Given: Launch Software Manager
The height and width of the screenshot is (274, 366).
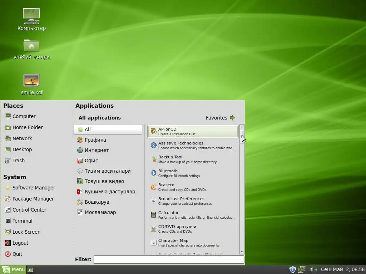Looking at the screenshot, I should click(x=30, y=188).
